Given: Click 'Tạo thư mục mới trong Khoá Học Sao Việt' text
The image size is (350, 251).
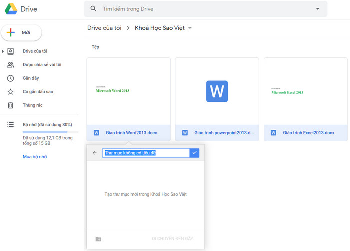Looking at the screenshot, I should pos(146,194).
